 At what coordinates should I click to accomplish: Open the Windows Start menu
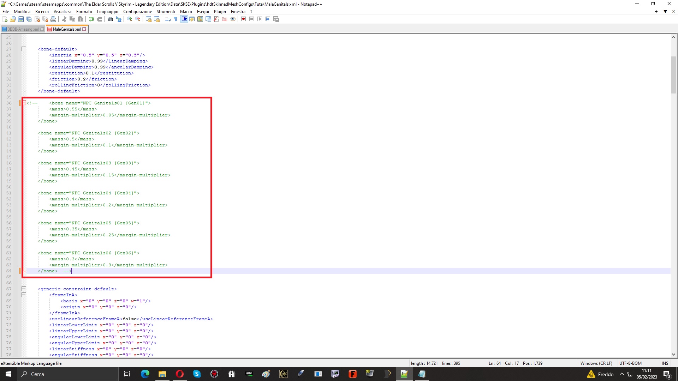click(8, 374)
